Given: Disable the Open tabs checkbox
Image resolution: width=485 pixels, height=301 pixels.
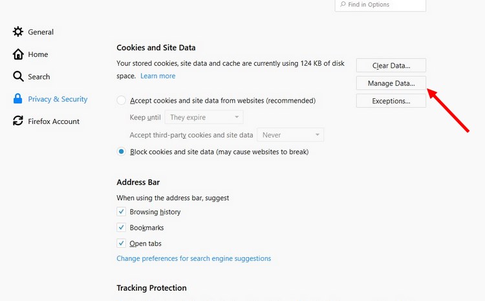Looking at the screenshot, I should [121, 244].
